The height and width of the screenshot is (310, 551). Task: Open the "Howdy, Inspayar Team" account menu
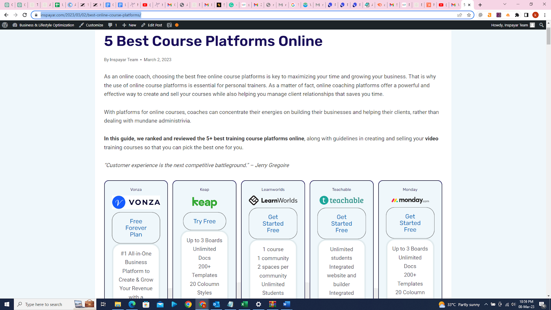coord(513,25)
